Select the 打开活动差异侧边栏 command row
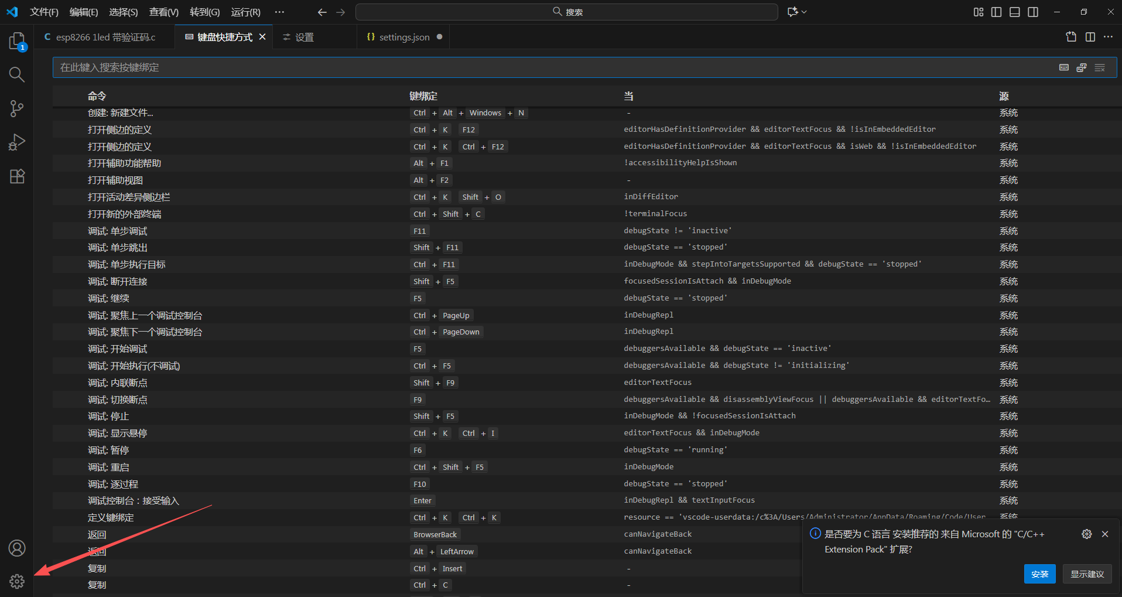This screenshot has width=1122, height=597. (584, 197)
